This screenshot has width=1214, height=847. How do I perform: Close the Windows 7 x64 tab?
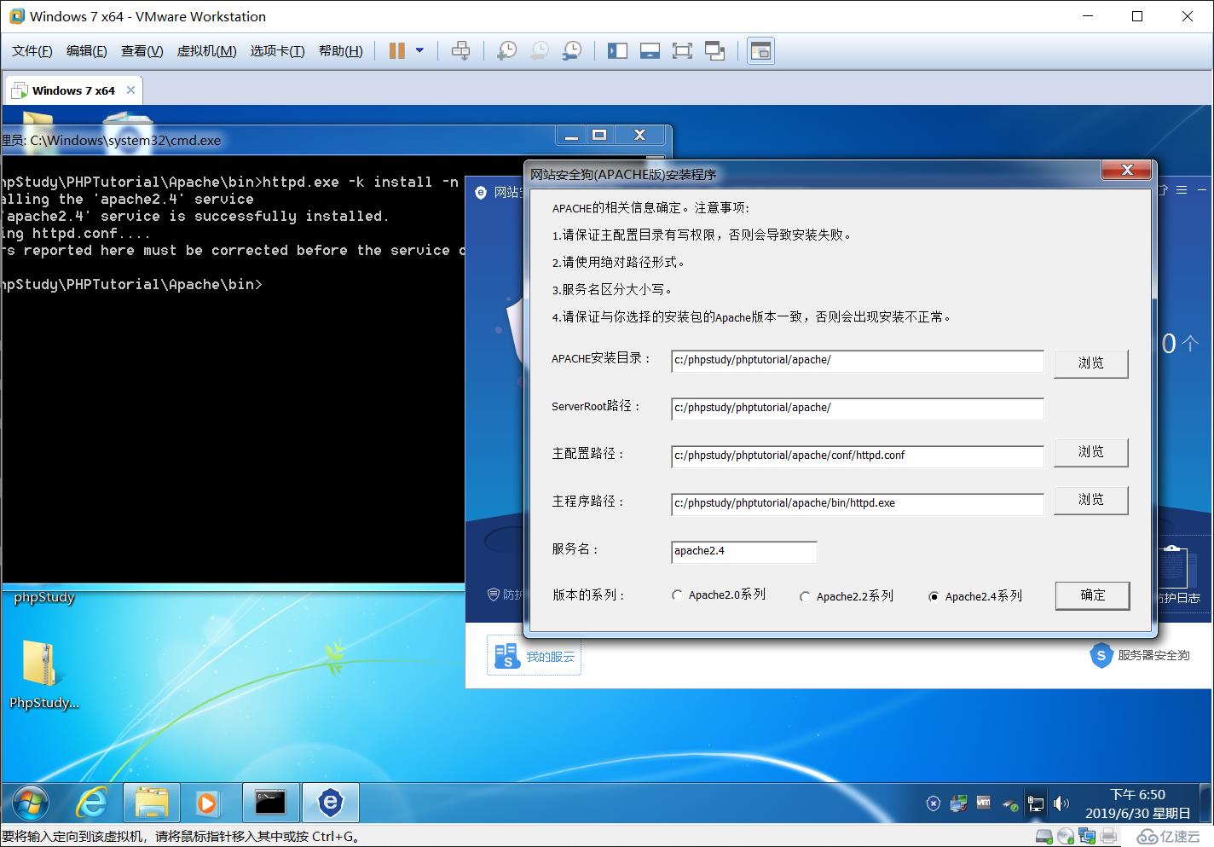[130, 90]
